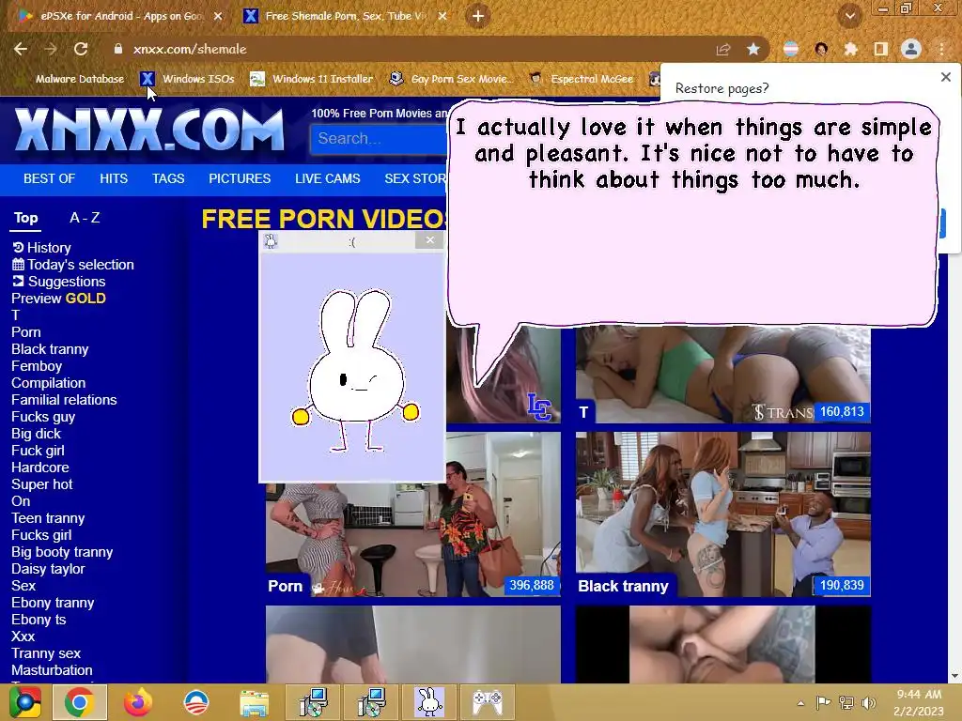The image size is (962, 721).
Task: Click the site Search field
Action: (380, 139)
